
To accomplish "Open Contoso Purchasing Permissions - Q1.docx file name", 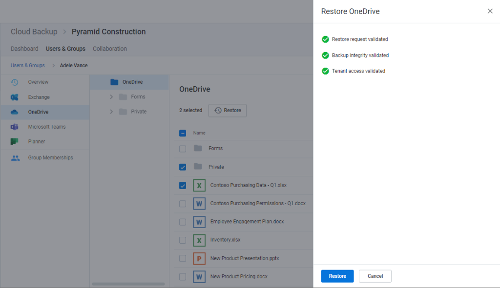I will click(x=258, y=203).
